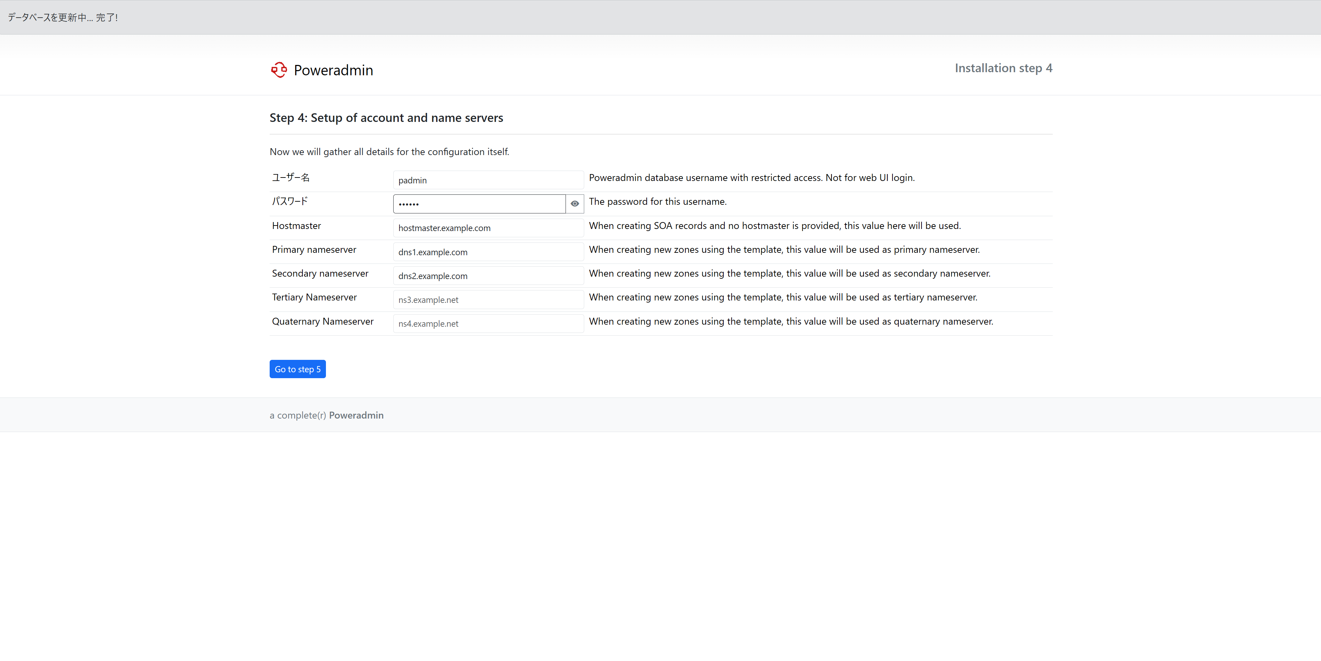
Task: Click the Hostmaster input field
Action: (488, 228)
